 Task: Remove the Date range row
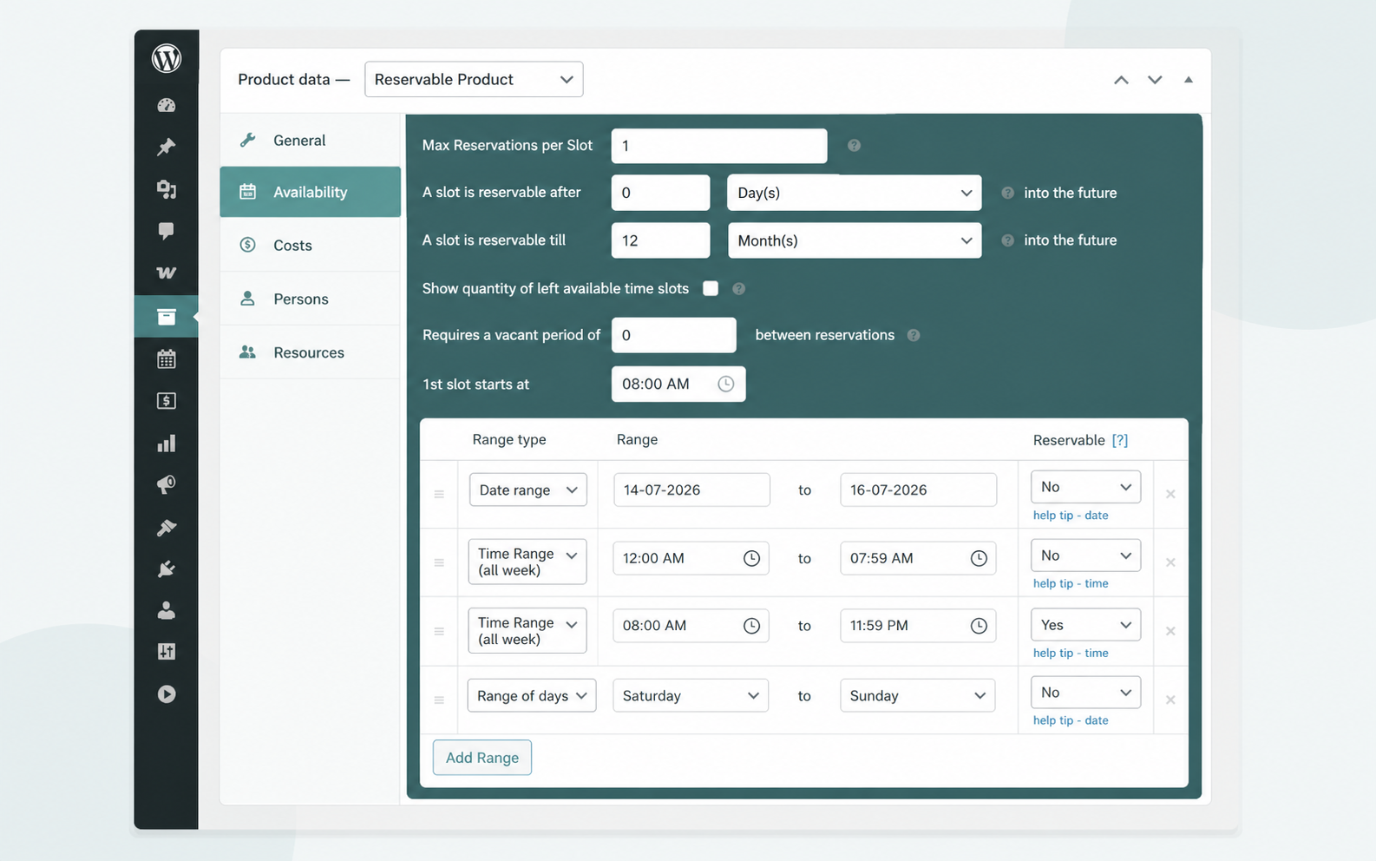tap(1170, 494)
